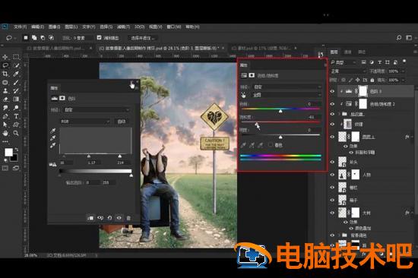Select the 人物 layer mask thumbnail
418x278 pixels.
point(356,175)
